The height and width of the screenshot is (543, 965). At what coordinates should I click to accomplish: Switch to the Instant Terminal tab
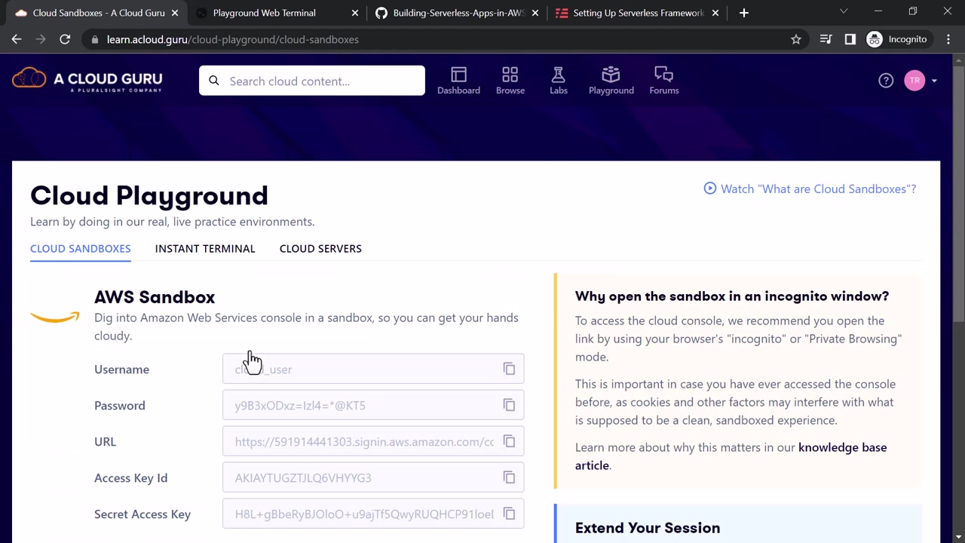tap(205, 248)
